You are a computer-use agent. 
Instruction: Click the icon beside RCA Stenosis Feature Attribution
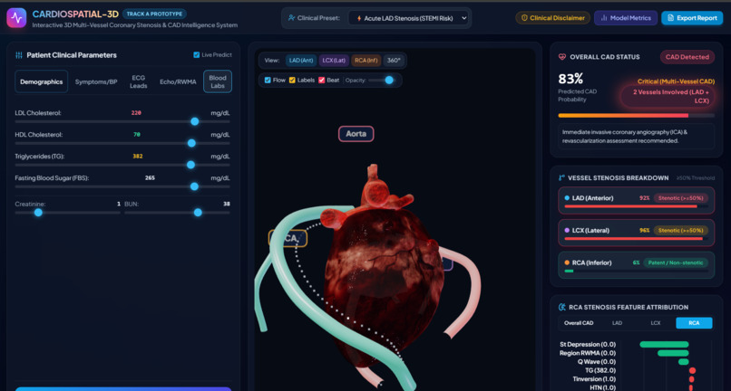coord(561,307)
